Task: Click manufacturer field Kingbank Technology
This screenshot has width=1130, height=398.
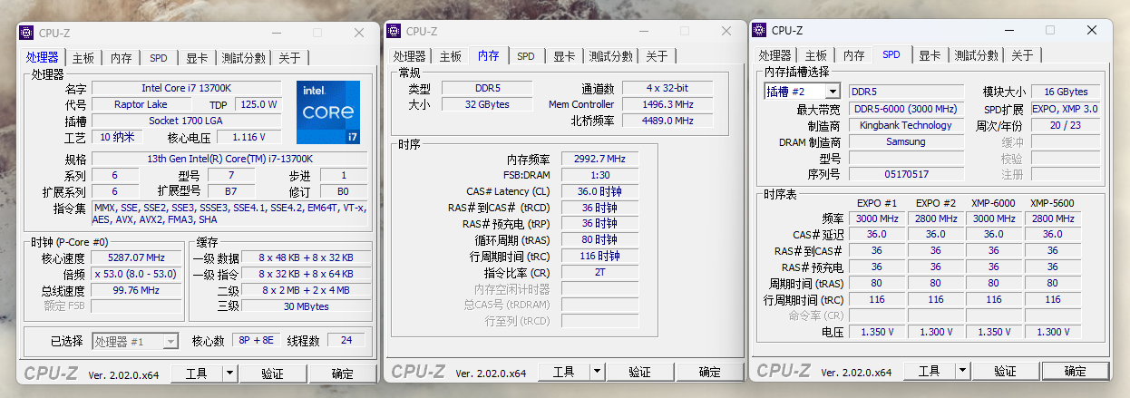Action: pos(906,125)
